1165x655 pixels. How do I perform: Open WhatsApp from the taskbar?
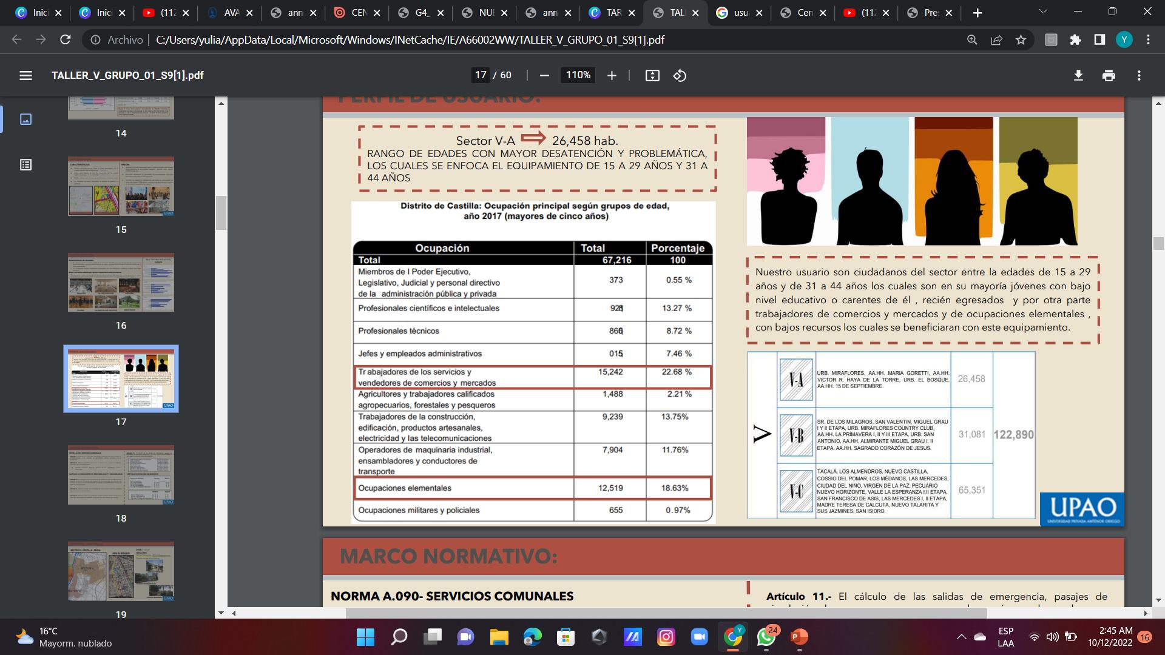tap(766, 637)
